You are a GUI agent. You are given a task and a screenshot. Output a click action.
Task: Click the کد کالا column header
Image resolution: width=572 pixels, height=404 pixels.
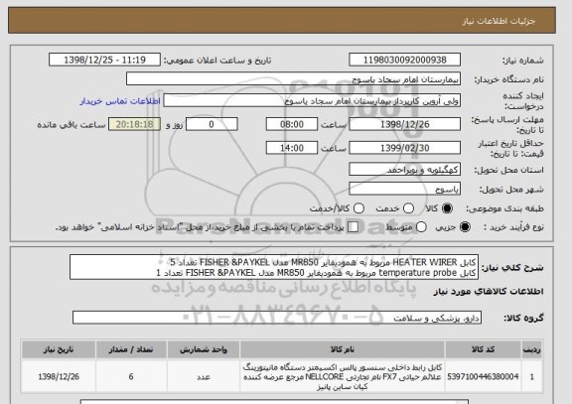click(x=483, y=349)
